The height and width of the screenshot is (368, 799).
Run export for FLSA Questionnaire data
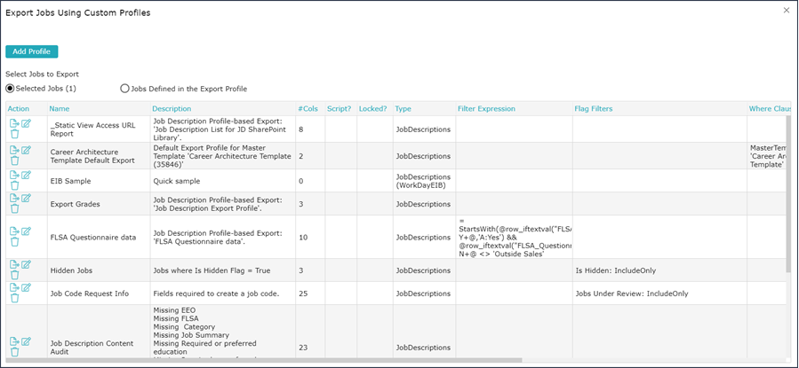pos(14,231)
